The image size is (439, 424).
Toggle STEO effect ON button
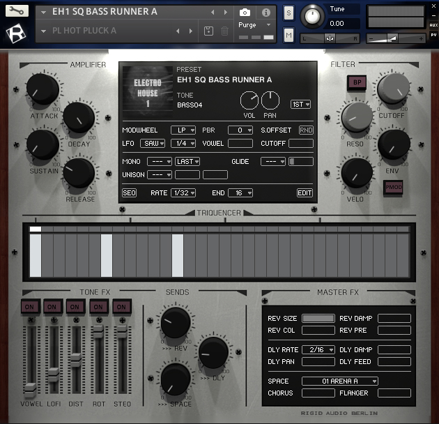coord(121,307)
